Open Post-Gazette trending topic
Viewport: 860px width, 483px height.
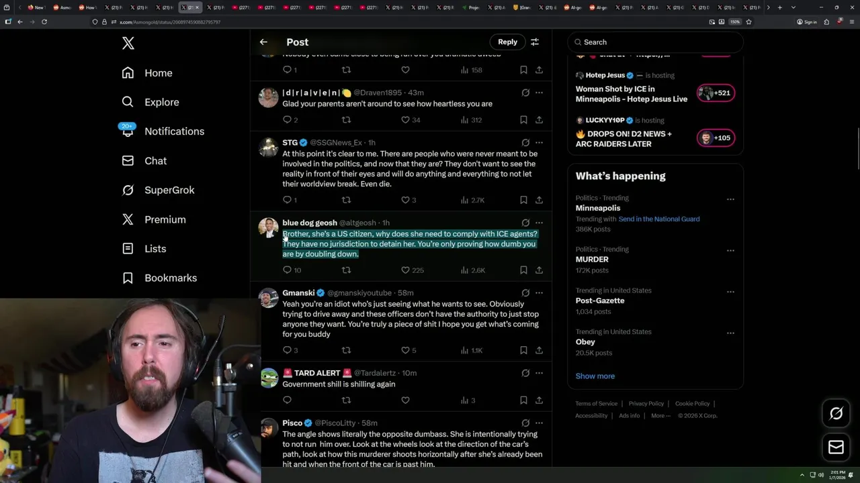600,301
